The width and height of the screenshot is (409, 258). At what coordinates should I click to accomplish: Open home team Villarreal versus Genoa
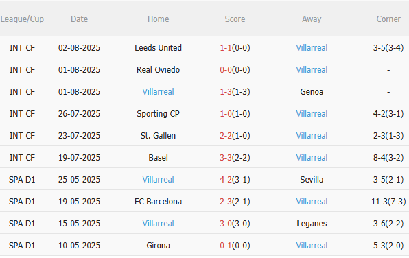[158, 91]
